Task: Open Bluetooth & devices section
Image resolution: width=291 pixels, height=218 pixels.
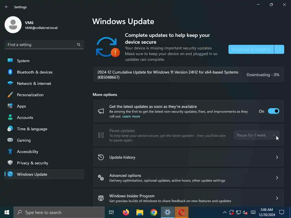Action: [x=44, y=72]
